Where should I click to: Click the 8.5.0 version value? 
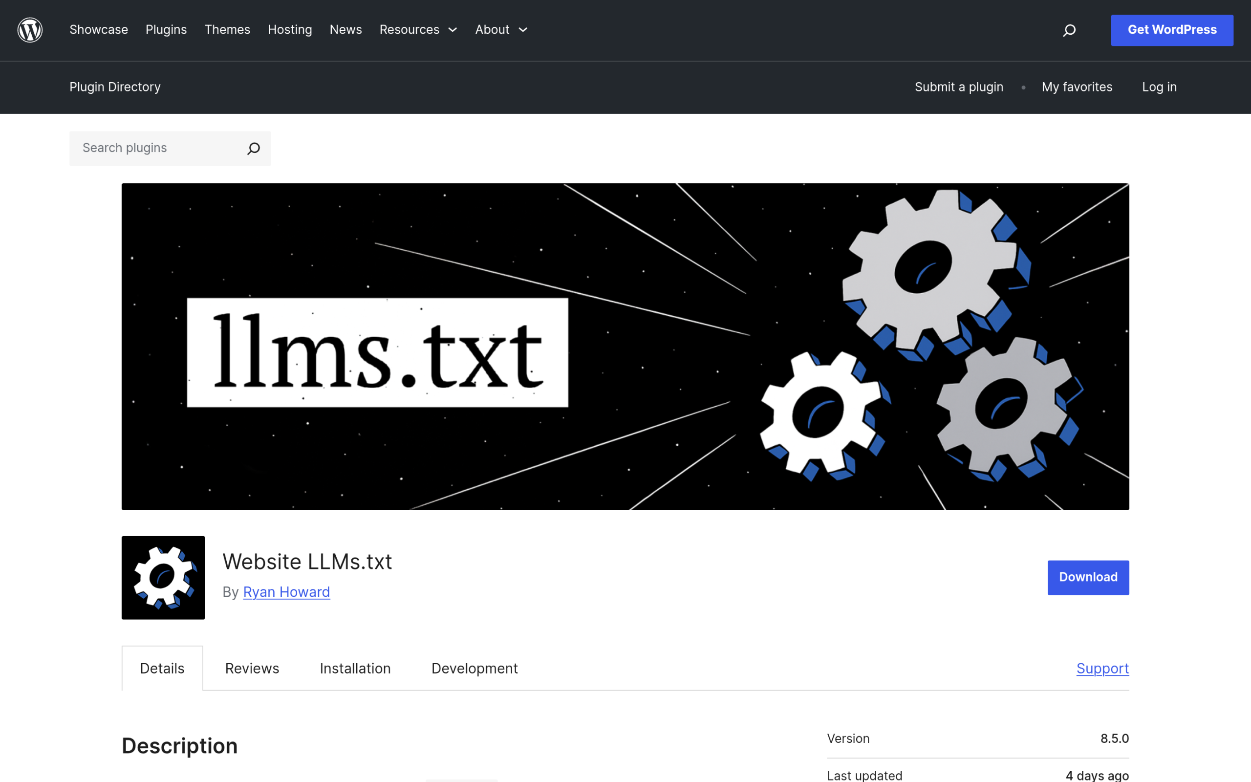coord(1115,739)
